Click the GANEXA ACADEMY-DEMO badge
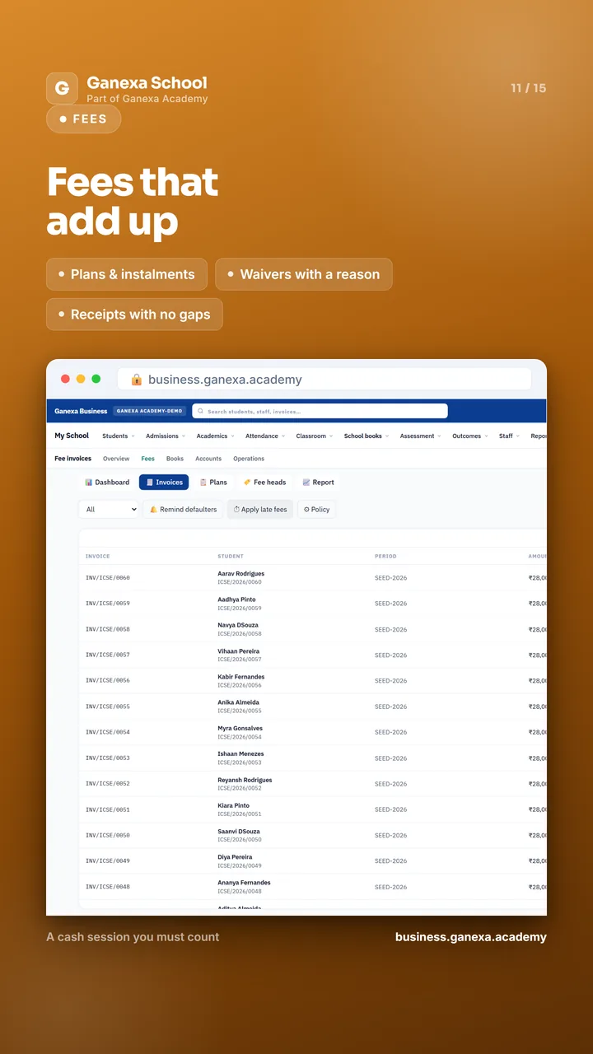Viewport: 593px width, 1054px height. tap(150, 411)
